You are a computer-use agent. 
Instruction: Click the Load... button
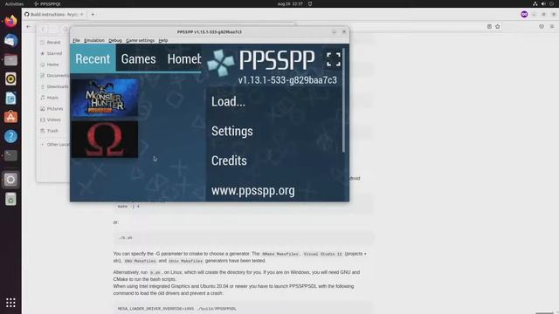pyautogui.click(x=229, y=102)
